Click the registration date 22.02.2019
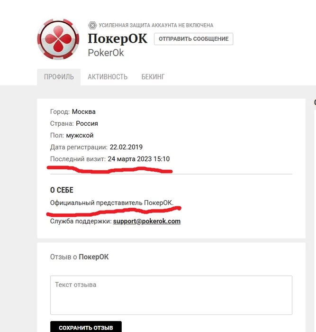The image size is (316, 332). click(126, 147)
